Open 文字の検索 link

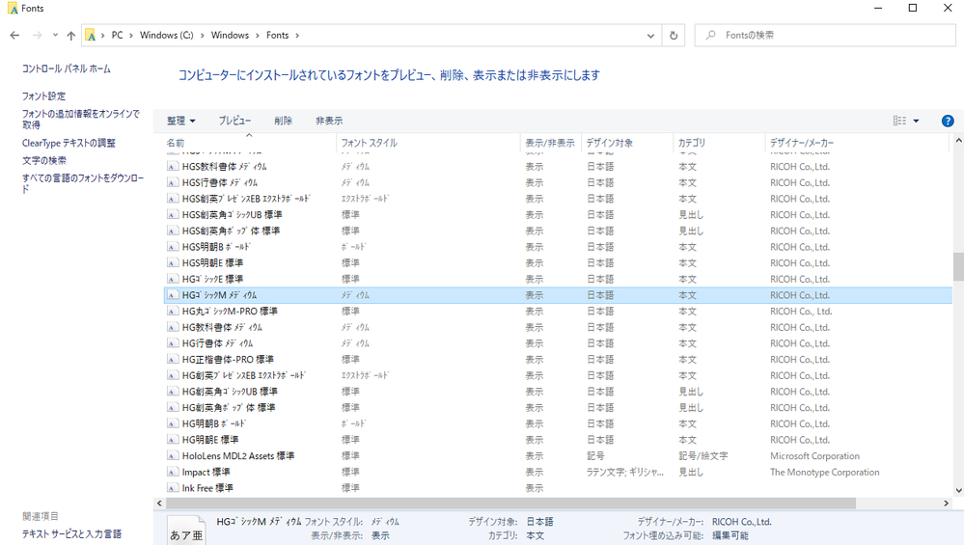pos(44,160)
